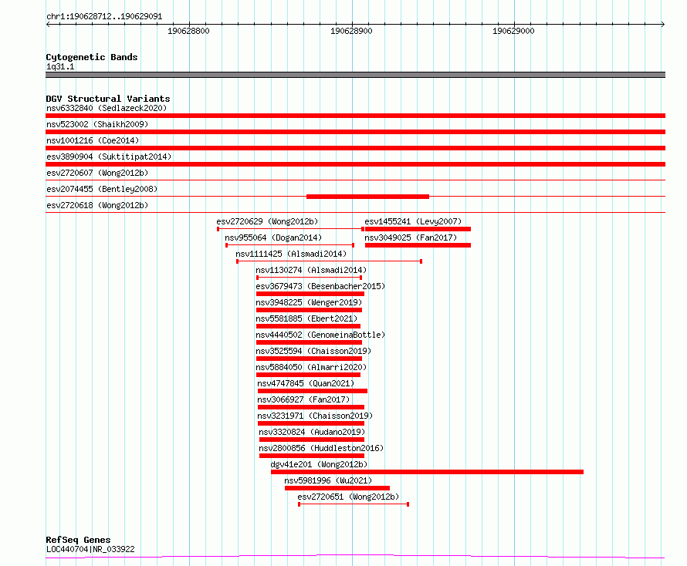
Task: Open variant esv2074455 (Bentley2008)
Action: [x=102, y=189]
